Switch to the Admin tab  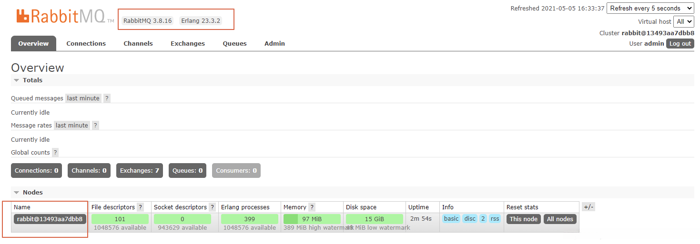coord(275,43)
